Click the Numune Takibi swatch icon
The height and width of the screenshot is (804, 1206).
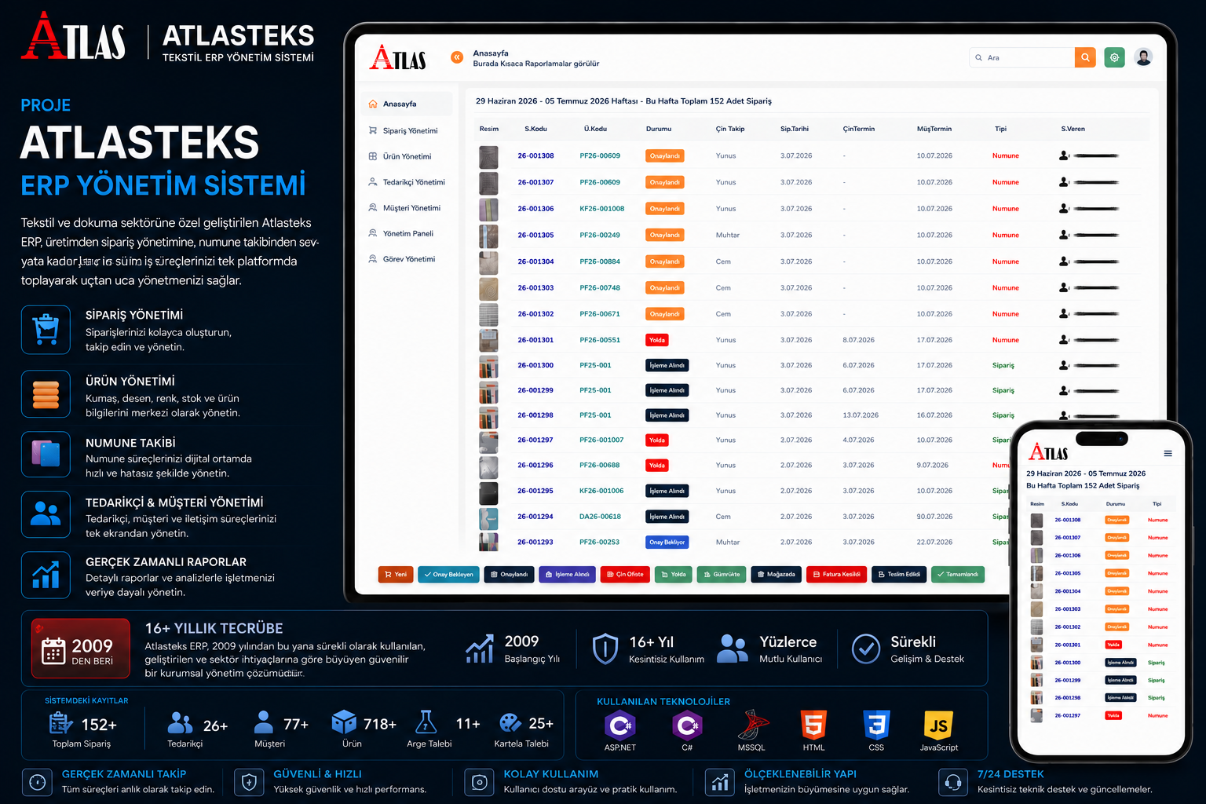46,454
